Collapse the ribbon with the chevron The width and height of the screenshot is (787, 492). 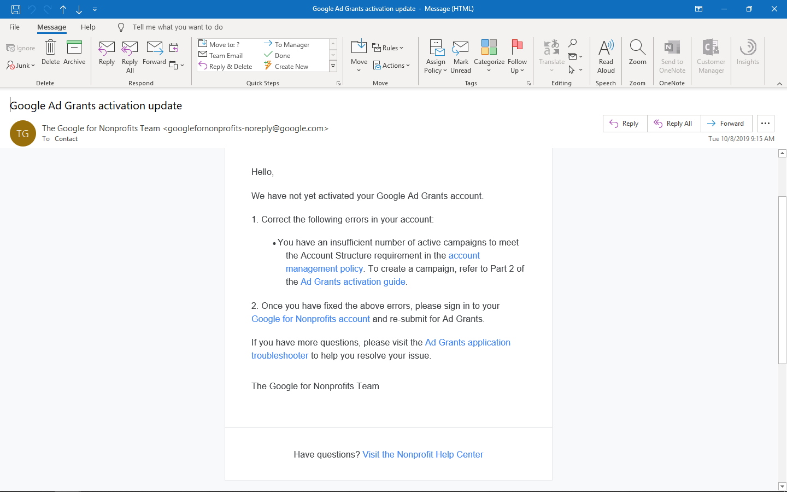779,84
